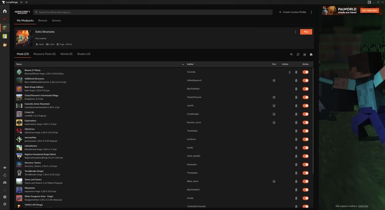This screenshot has height=210, width=385.
Task: Turn off the Towns and Towers toggle
Action: (305, 181)
